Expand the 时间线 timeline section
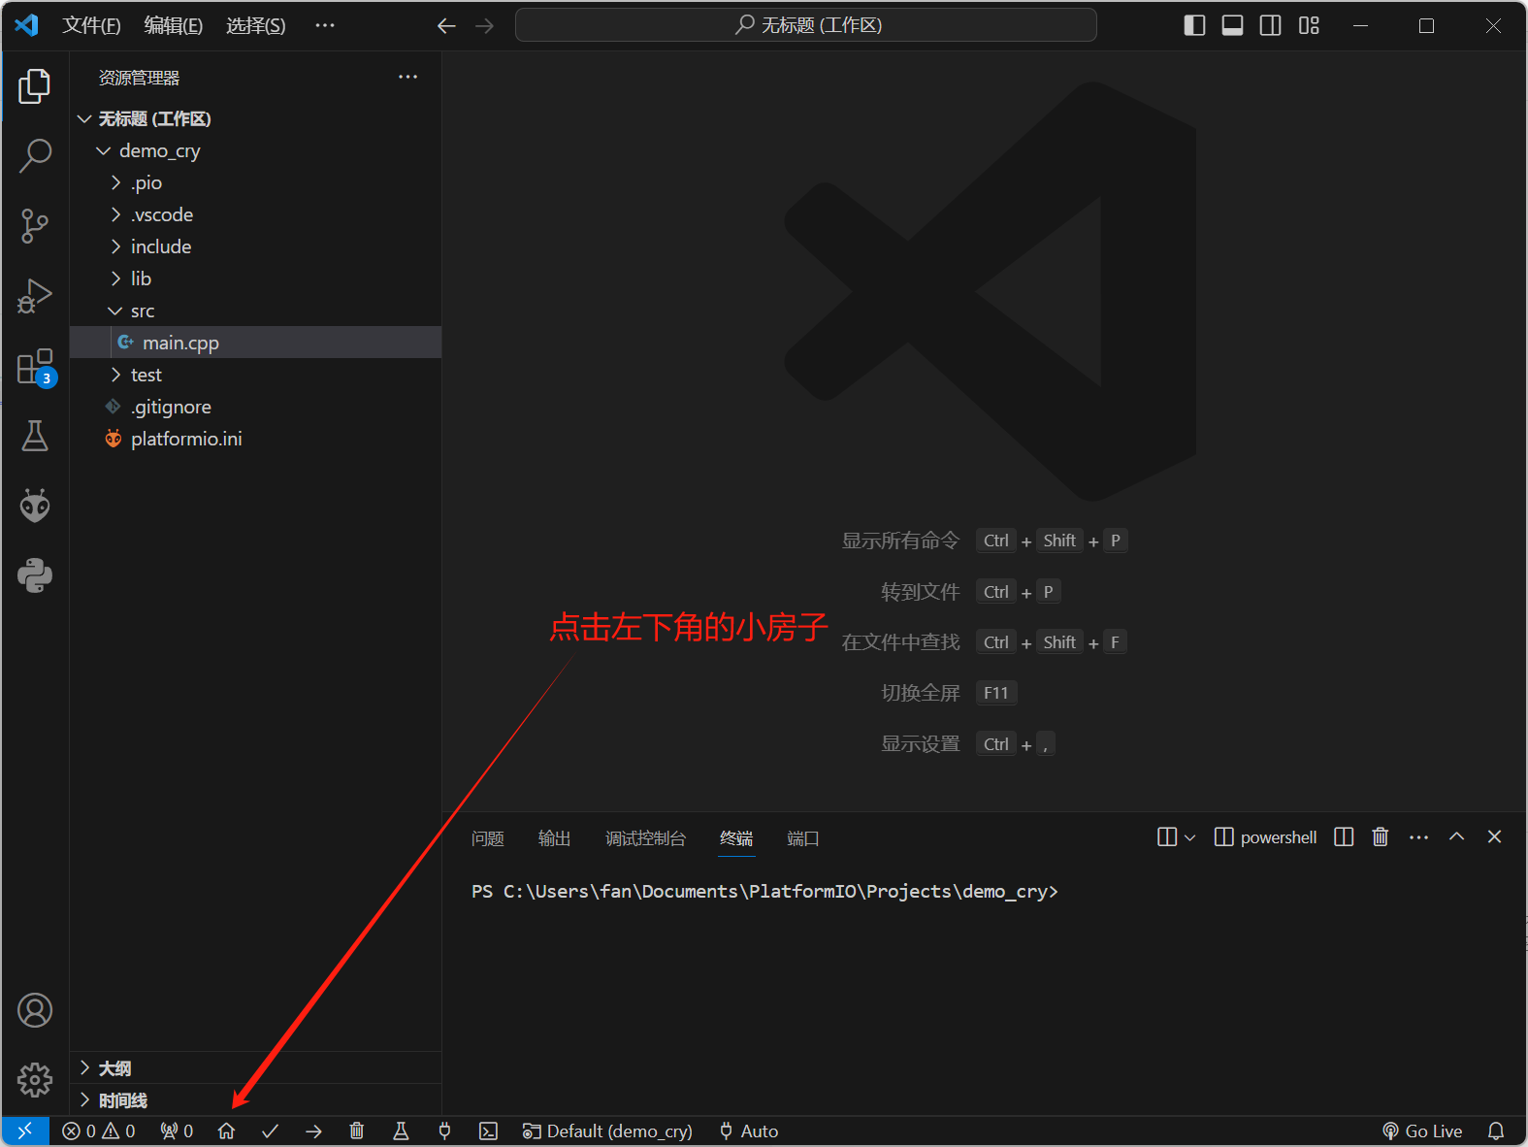 tap(256, 1099)
